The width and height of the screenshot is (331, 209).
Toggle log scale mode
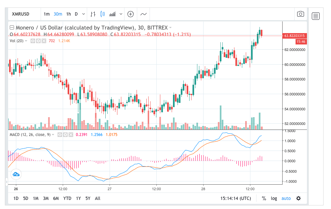(x=274, y=198)
